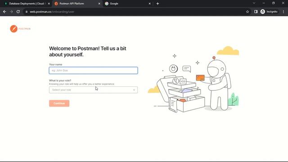Click the 'Welcome to Postman!' heading text

click(x=88, y=51)
